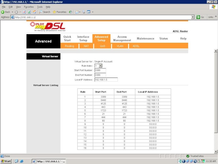This screenshot has width=218, height=164.
Task: Click the Home icon in toolbar
Action: pos(34,12)
